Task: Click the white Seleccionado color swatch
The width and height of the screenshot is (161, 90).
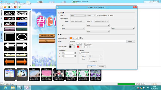Action: tap(86, 47)
